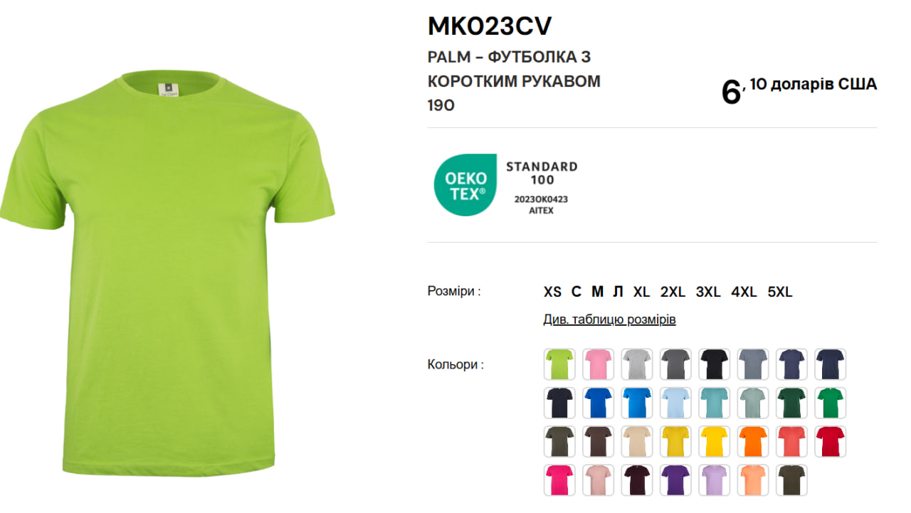This screenshot has height=513, width=911.
Task: Pick size XL
Action: coord(642,292)
